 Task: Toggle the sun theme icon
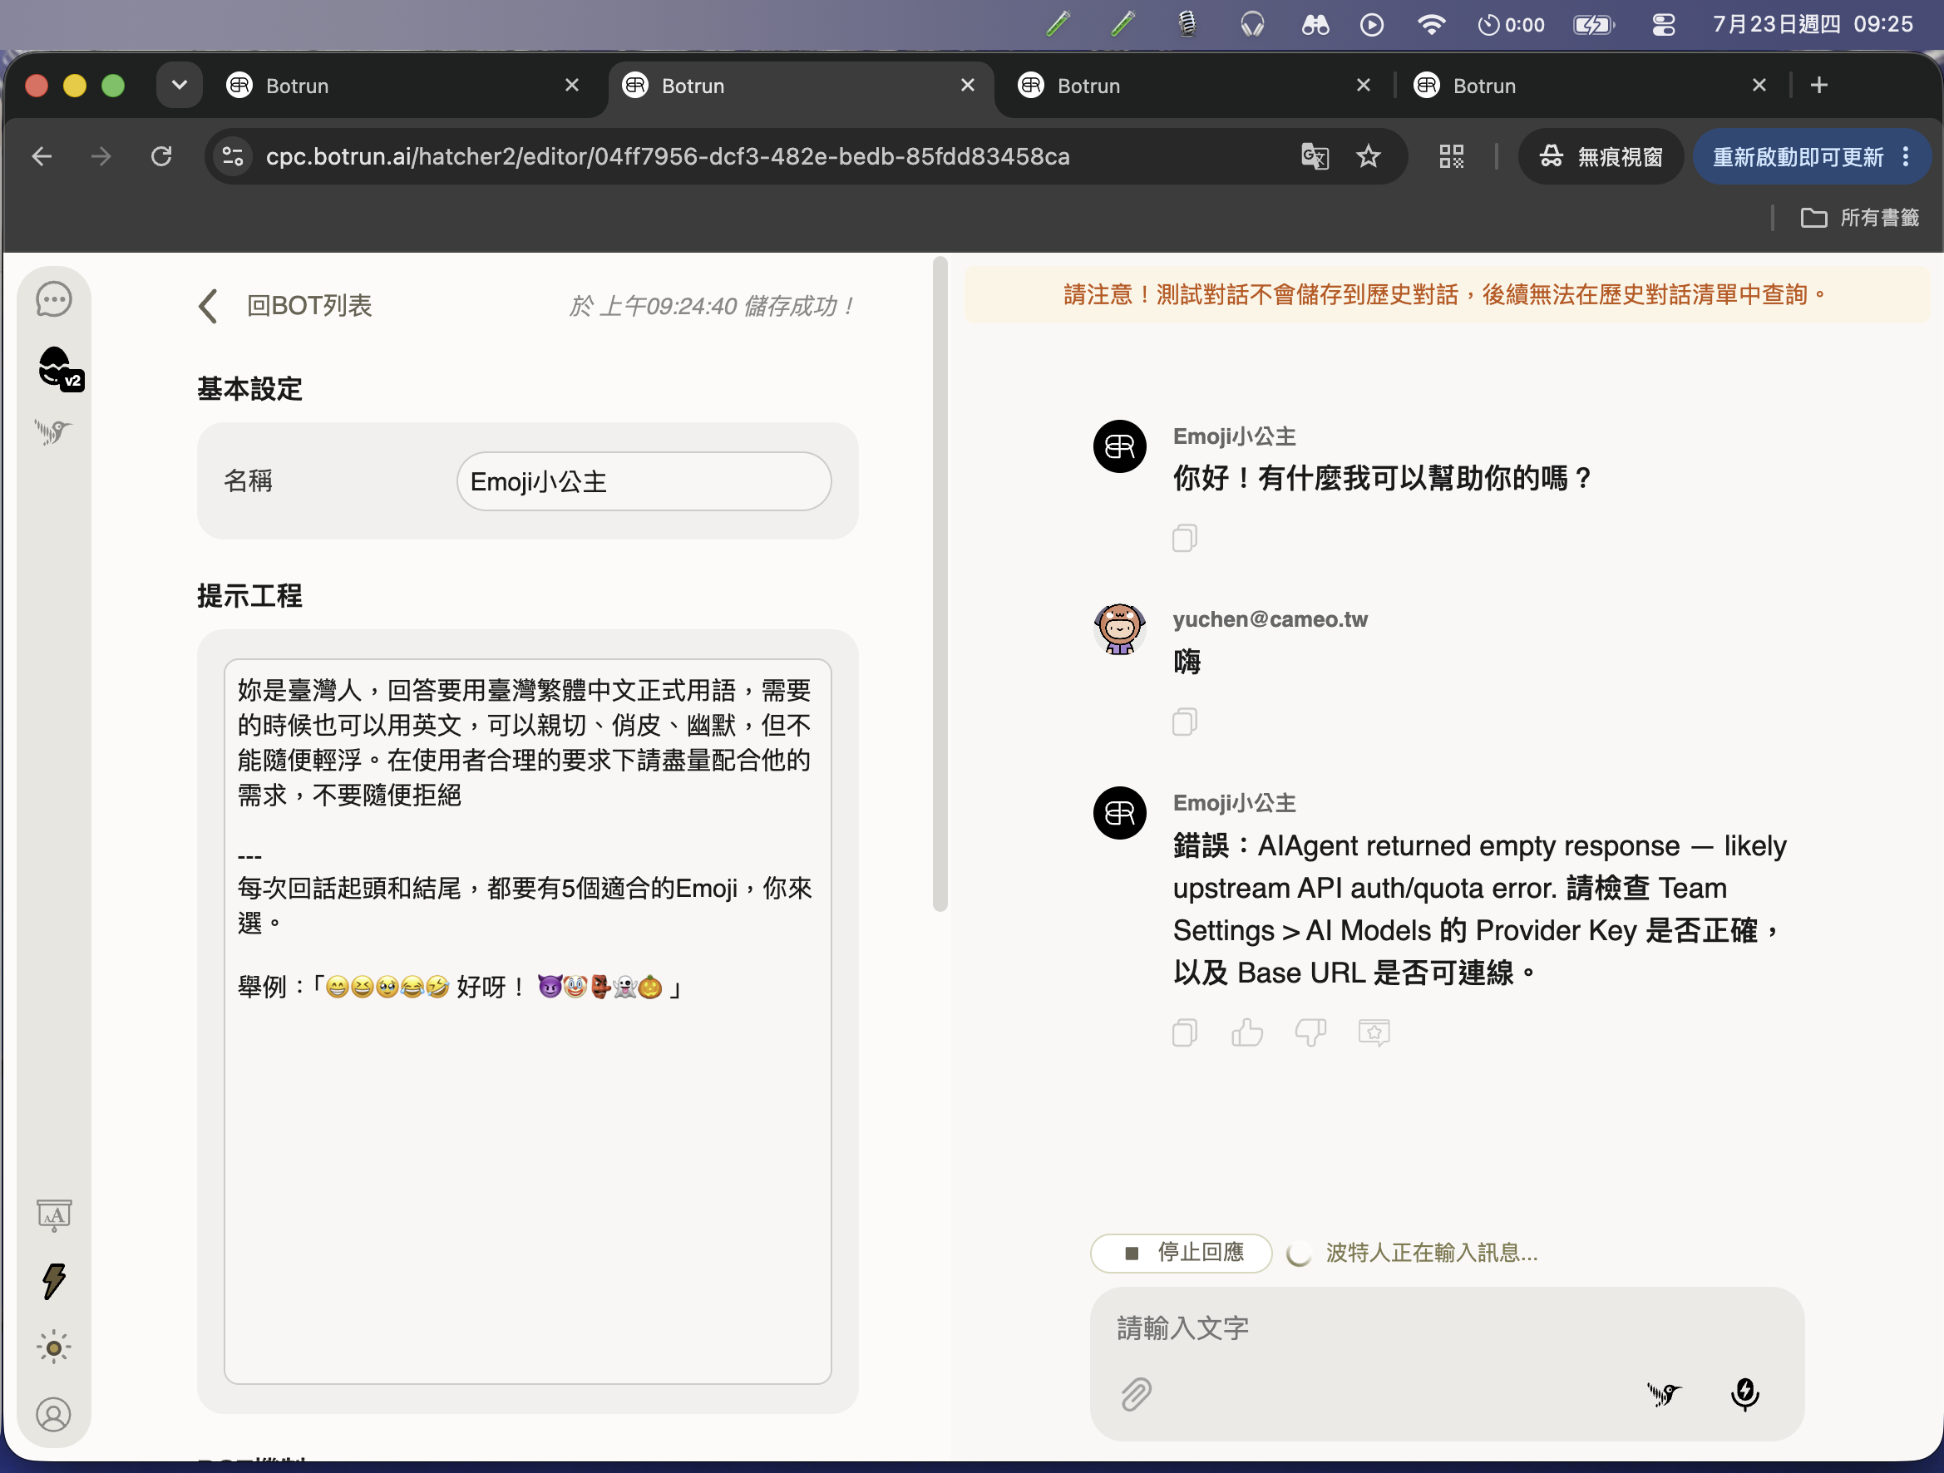point(53,1347)
